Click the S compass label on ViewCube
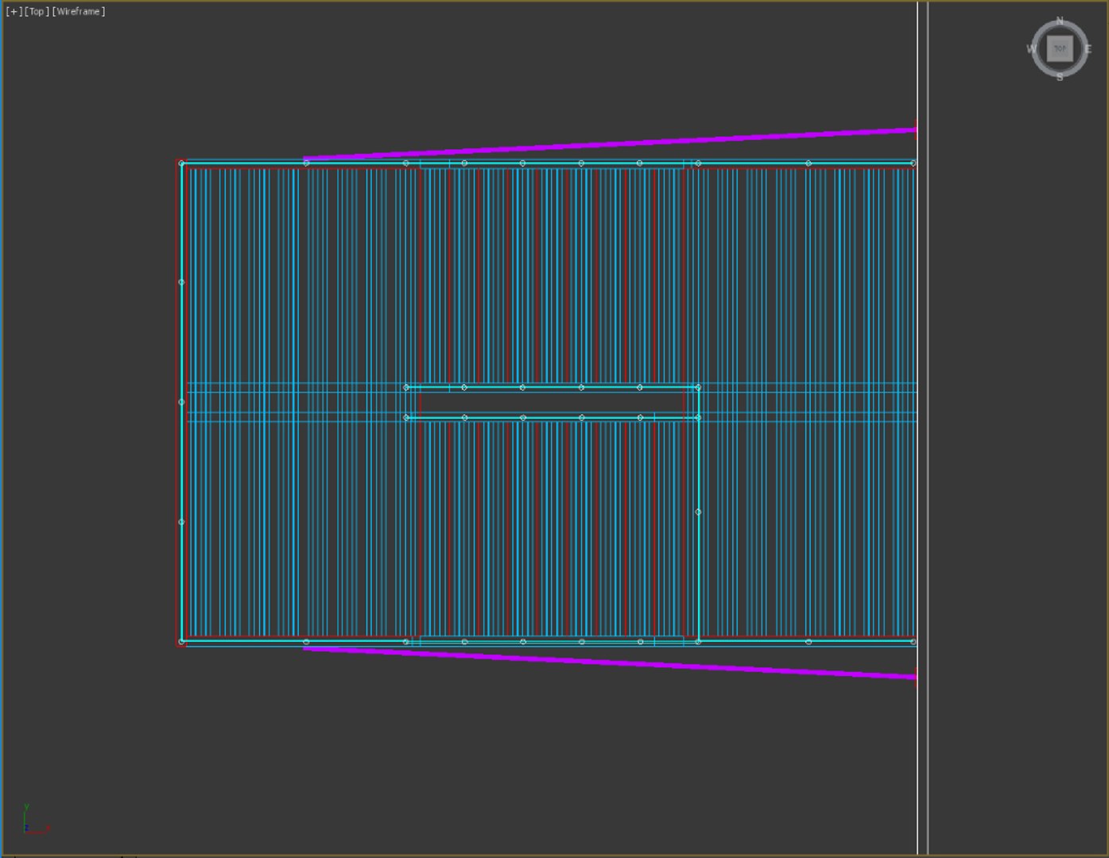1109x858 pixels. 1060,77
